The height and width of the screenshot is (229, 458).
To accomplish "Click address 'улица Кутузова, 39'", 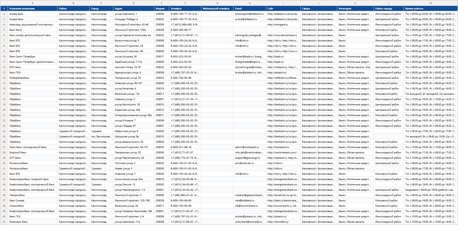I will click(x=134, y=57).
